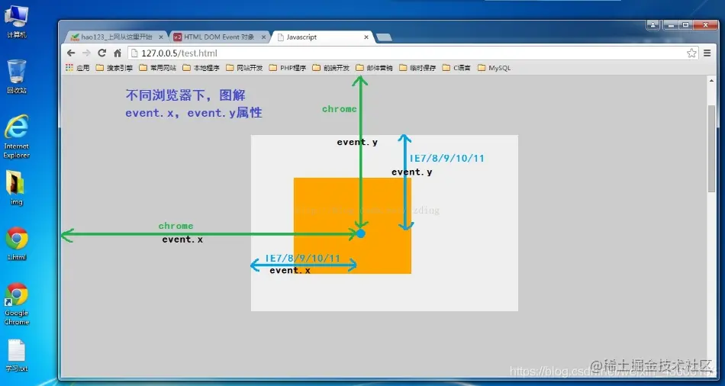
Task: Click the scrollbar up arrow
Action: coord(711,80)
